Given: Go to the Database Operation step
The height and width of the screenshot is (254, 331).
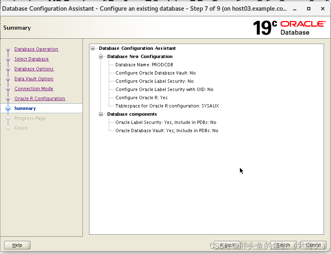Looking at the screenshot, I should (36, 49).
